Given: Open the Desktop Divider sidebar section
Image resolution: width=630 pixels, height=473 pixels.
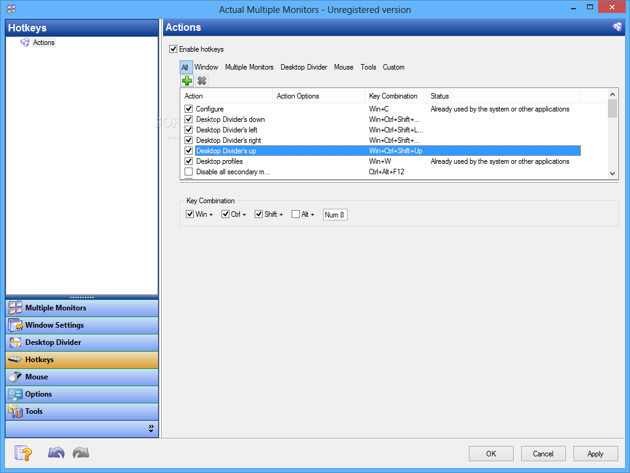Looking at the screenshot, I should click(82, 342).
